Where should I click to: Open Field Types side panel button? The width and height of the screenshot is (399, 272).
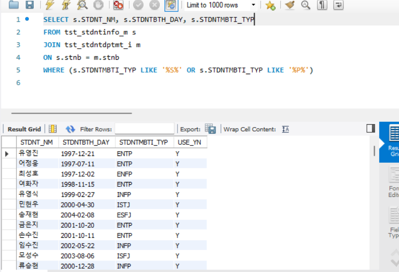(x=394, y=222)
